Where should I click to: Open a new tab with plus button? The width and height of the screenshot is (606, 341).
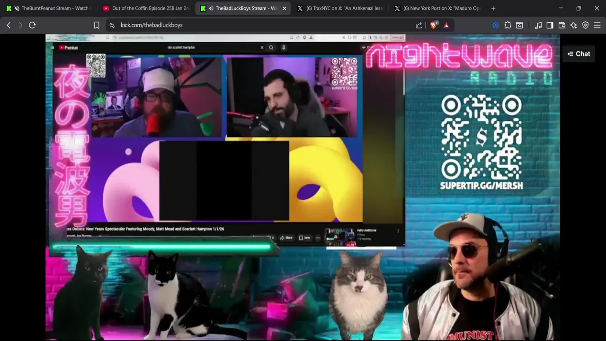(493, 8)
